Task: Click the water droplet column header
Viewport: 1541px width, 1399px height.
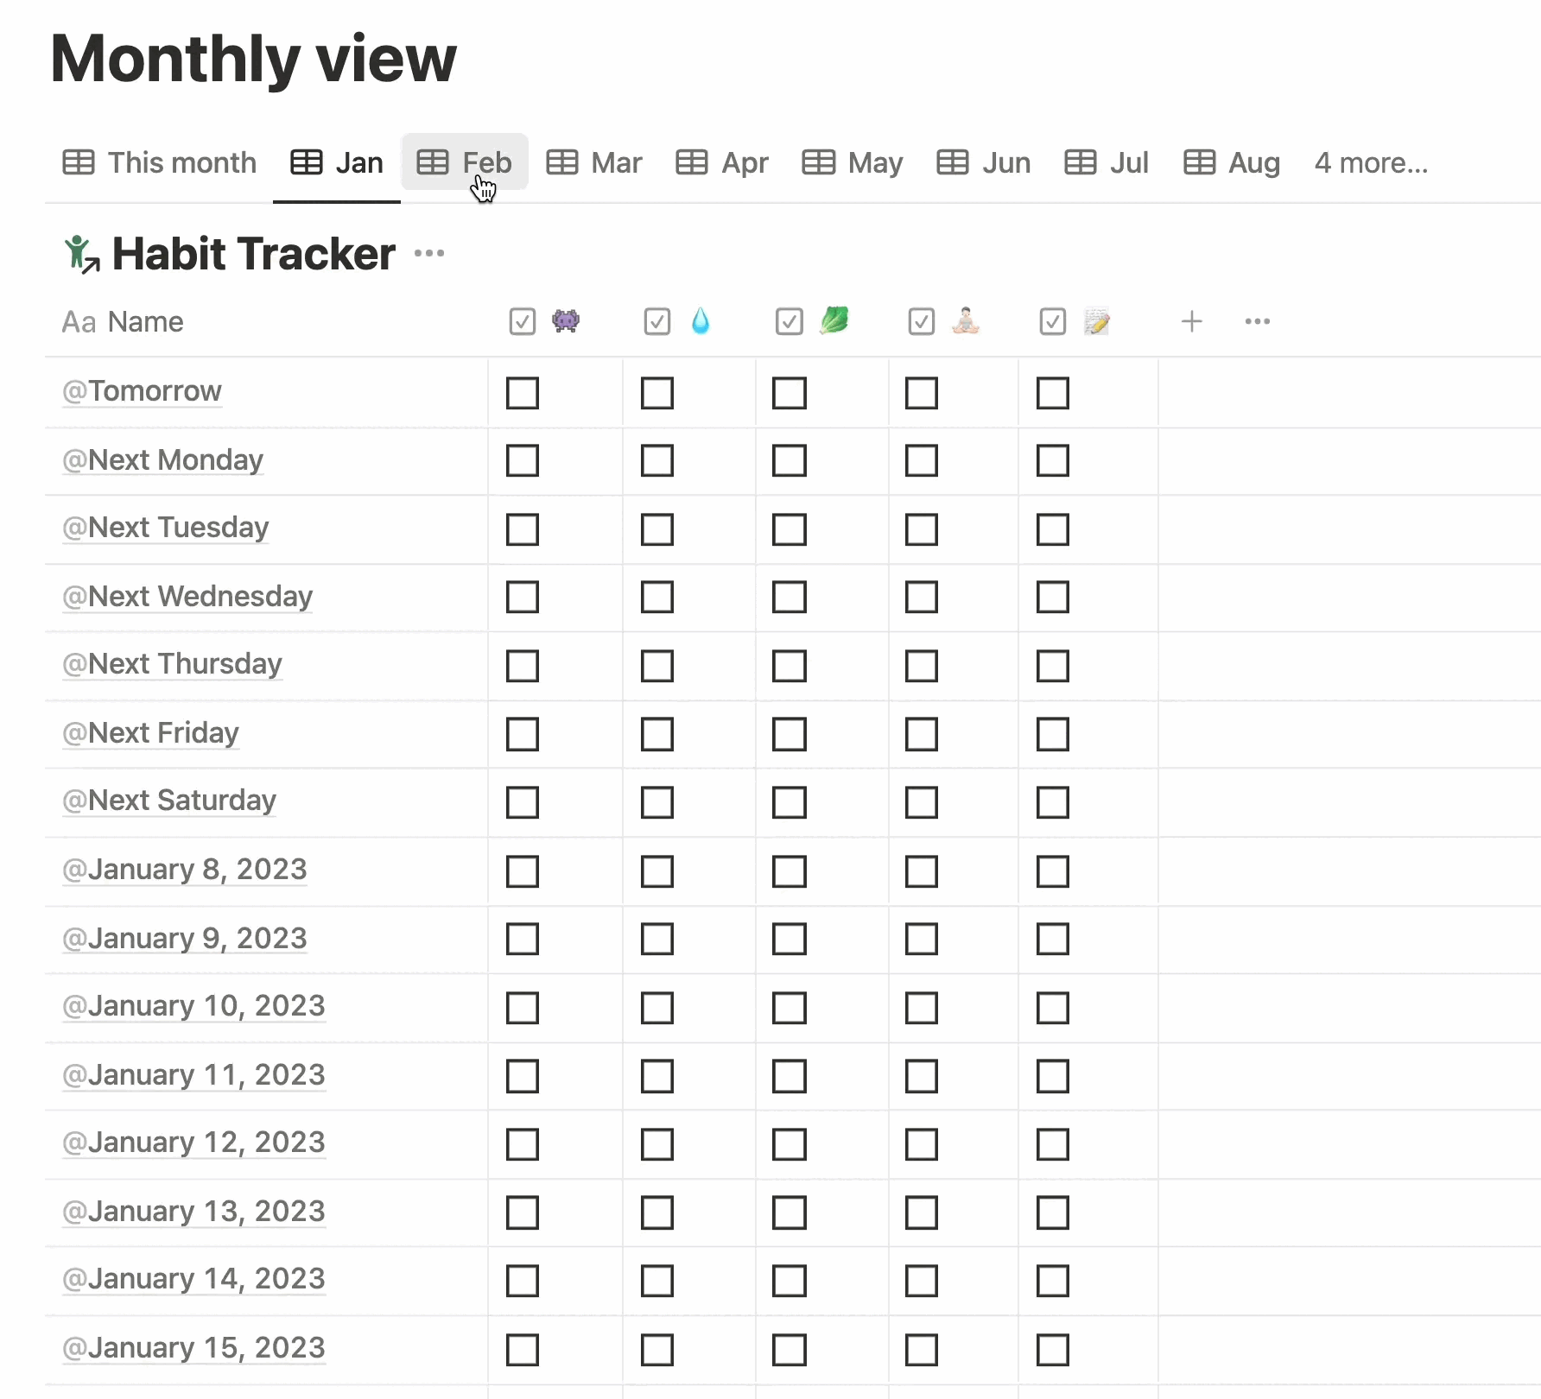Action: pyautogui.click(x=677, y=321)
